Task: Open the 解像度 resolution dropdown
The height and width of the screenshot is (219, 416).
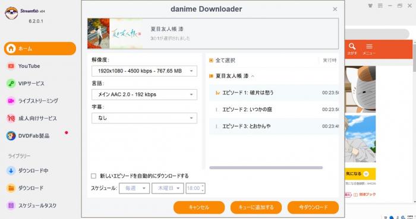Action: pyautogui.click(x=144, y=71)
